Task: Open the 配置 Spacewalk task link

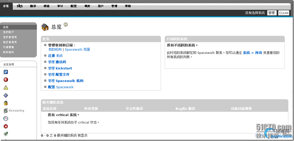Action: click(x=61, y=87)
